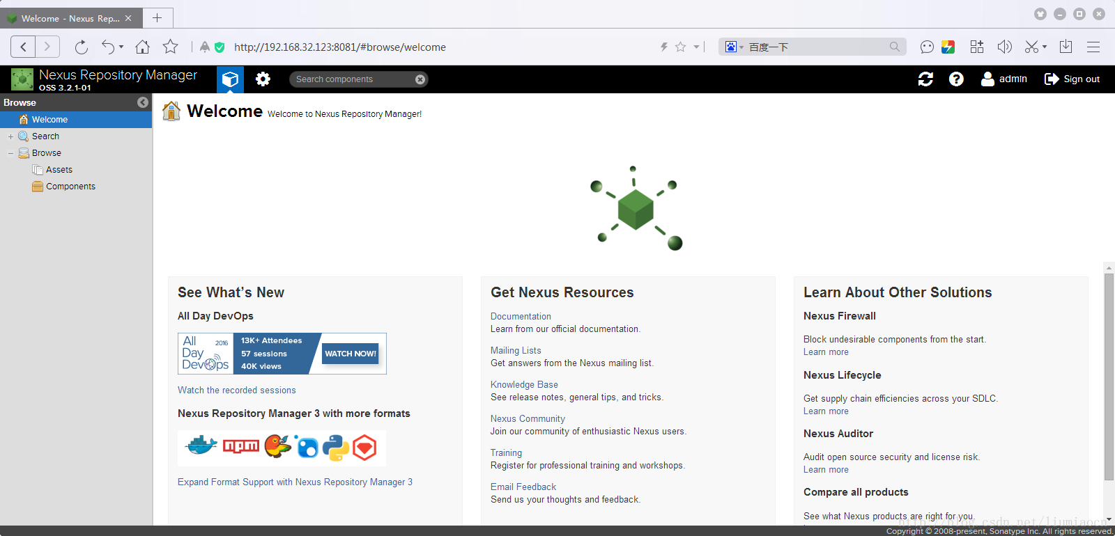Click the lightning speed mode icon
1115x536 pixels.
pos(664,47)
